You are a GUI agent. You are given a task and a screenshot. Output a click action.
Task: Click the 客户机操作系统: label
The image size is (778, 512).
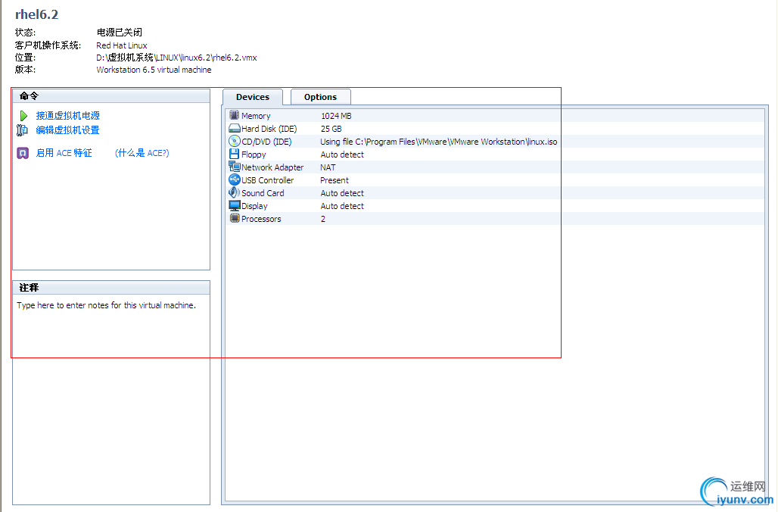point(48,45)
